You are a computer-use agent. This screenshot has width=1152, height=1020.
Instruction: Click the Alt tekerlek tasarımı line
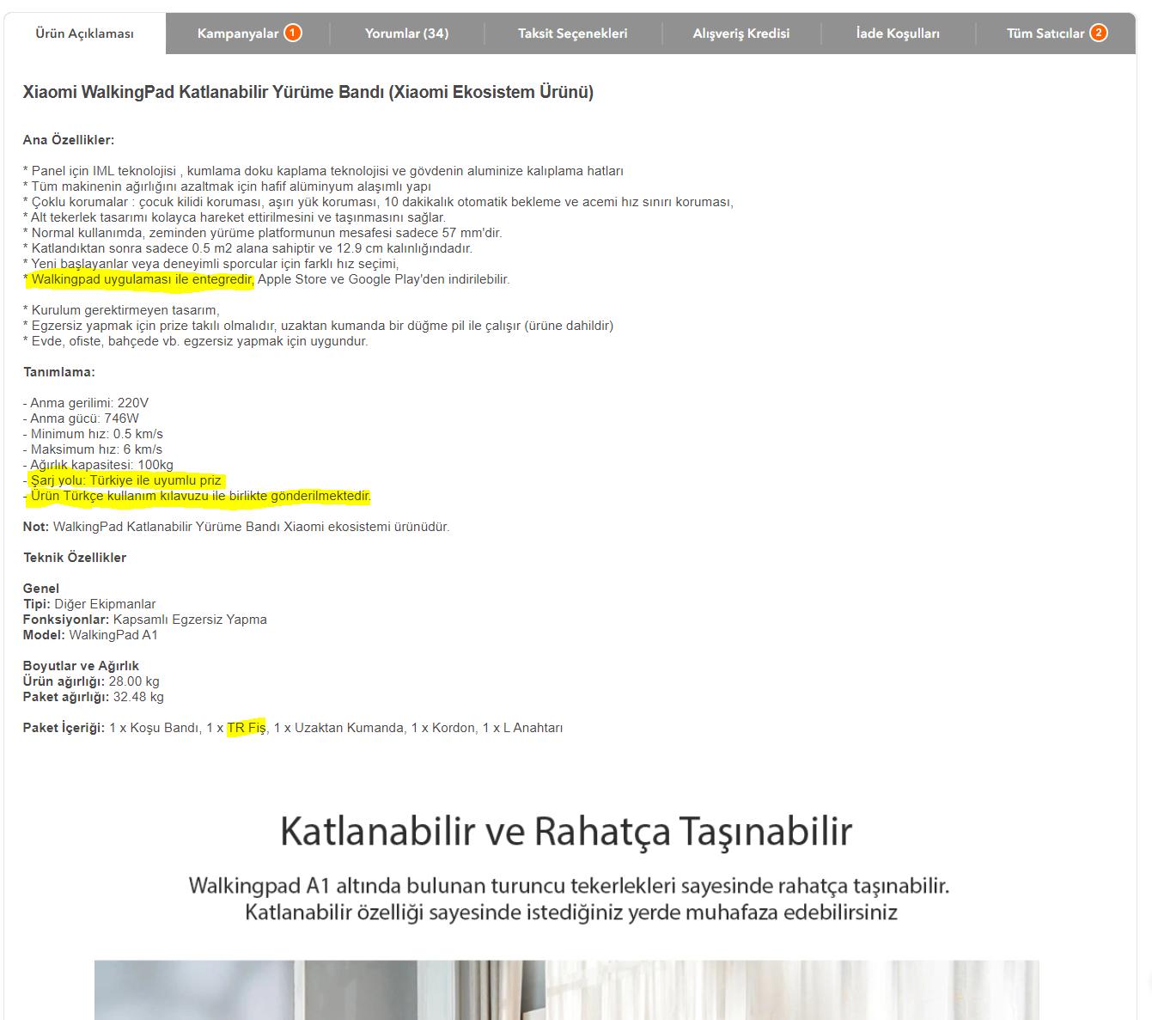[235, 217]
